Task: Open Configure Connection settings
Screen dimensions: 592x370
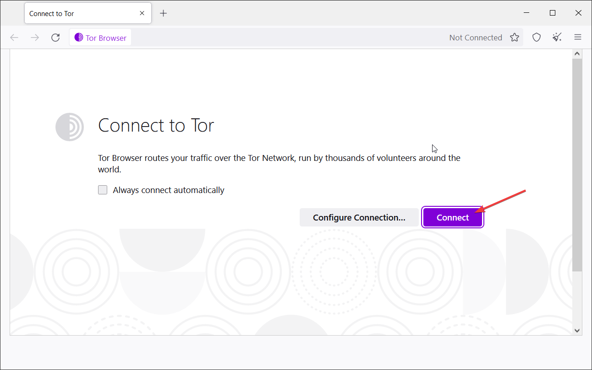Action: coord(359,217)
